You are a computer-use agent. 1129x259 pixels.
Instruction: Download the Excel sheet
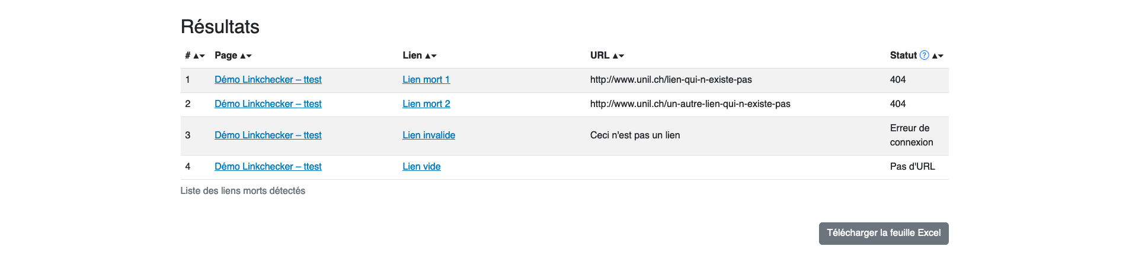point(883,233)
